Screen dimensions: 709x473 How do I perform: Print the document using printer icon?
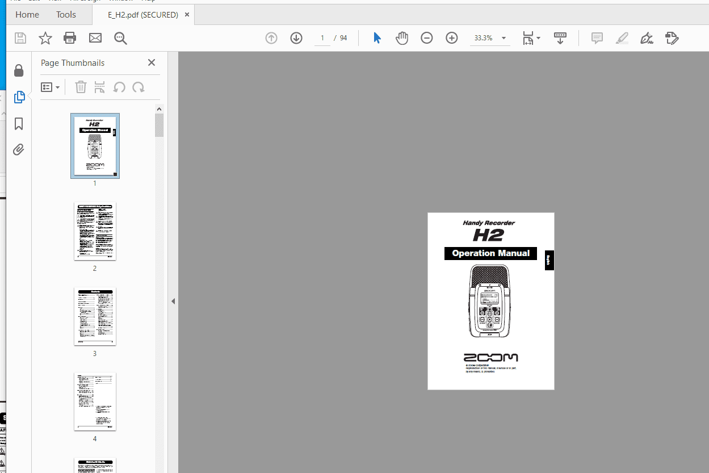pos(70,38)
